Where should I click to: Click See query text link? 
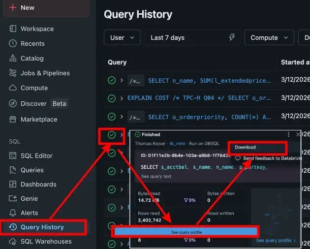coord(156,177)
